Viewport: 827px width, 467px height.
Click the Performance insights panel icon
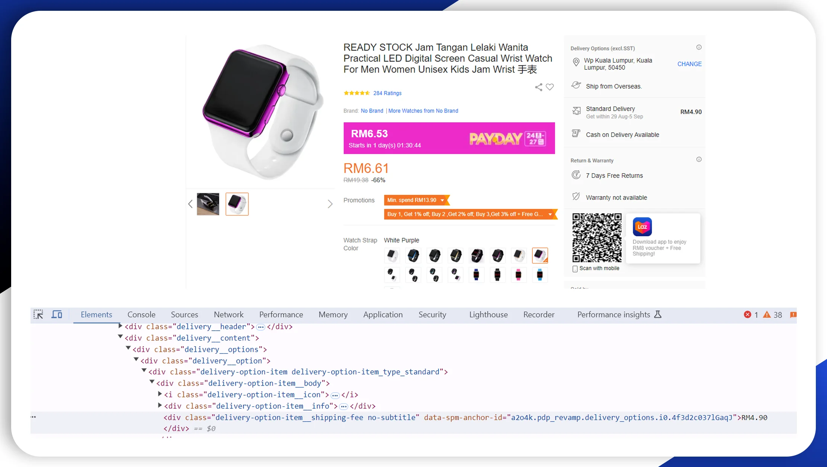pos(658,314)
